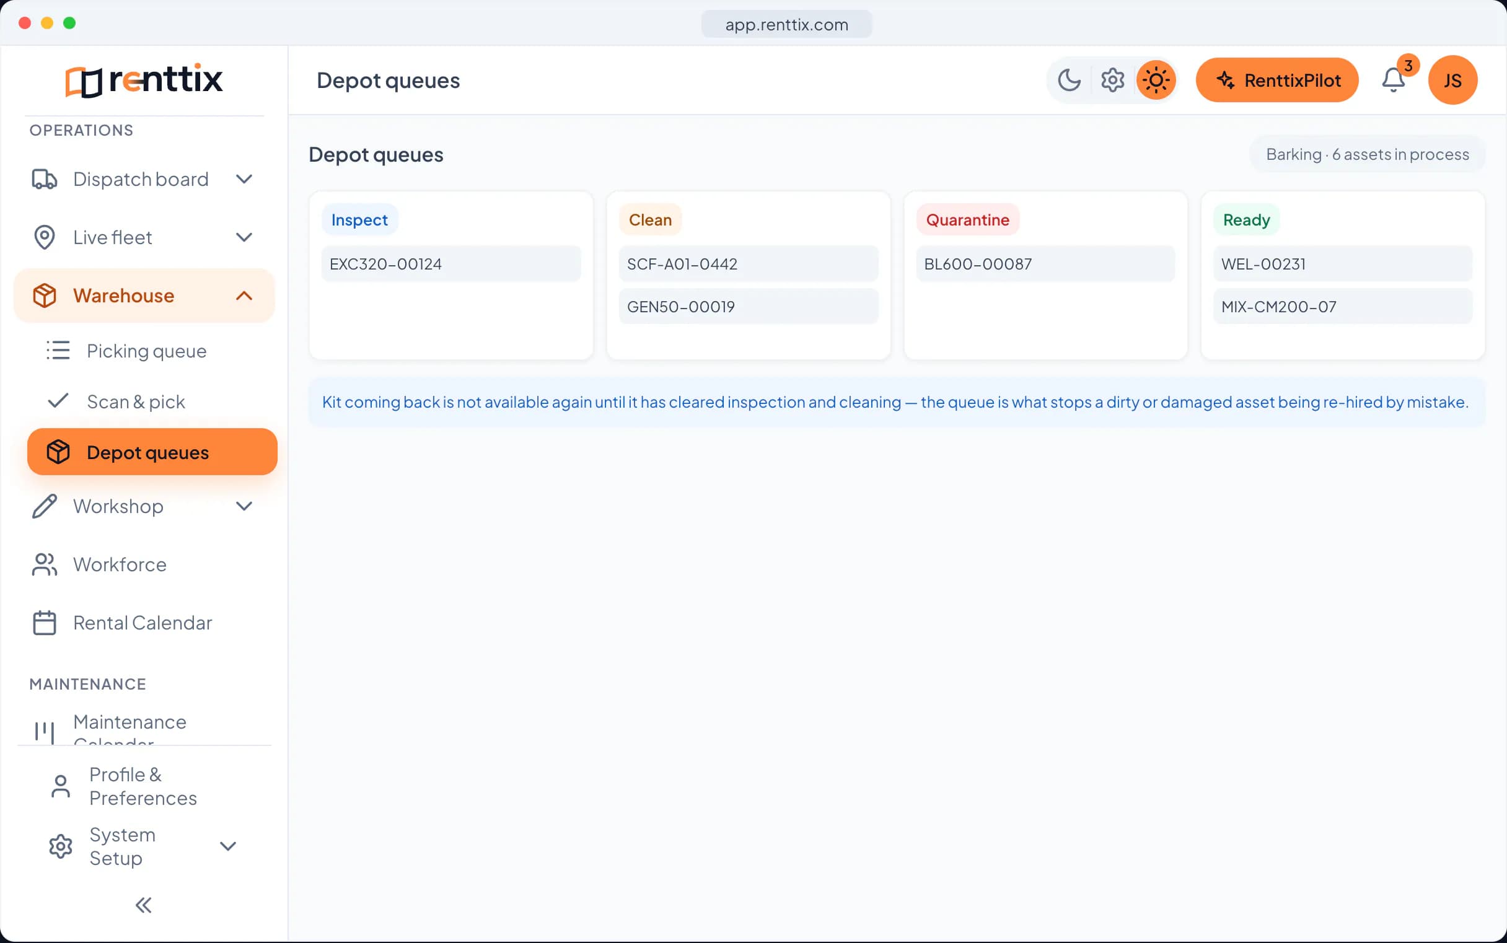
Task: Click Workshop pencil icon
Action: tap(44, 506)
